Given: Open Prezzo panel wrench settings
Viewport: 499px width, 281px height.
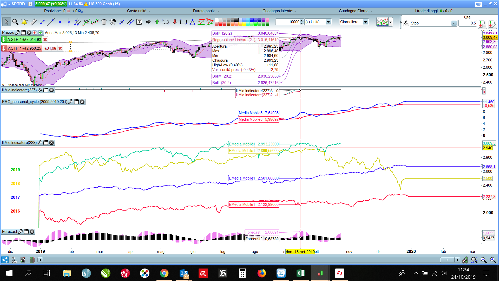Looking at the screenshot, I should [18, 33].
